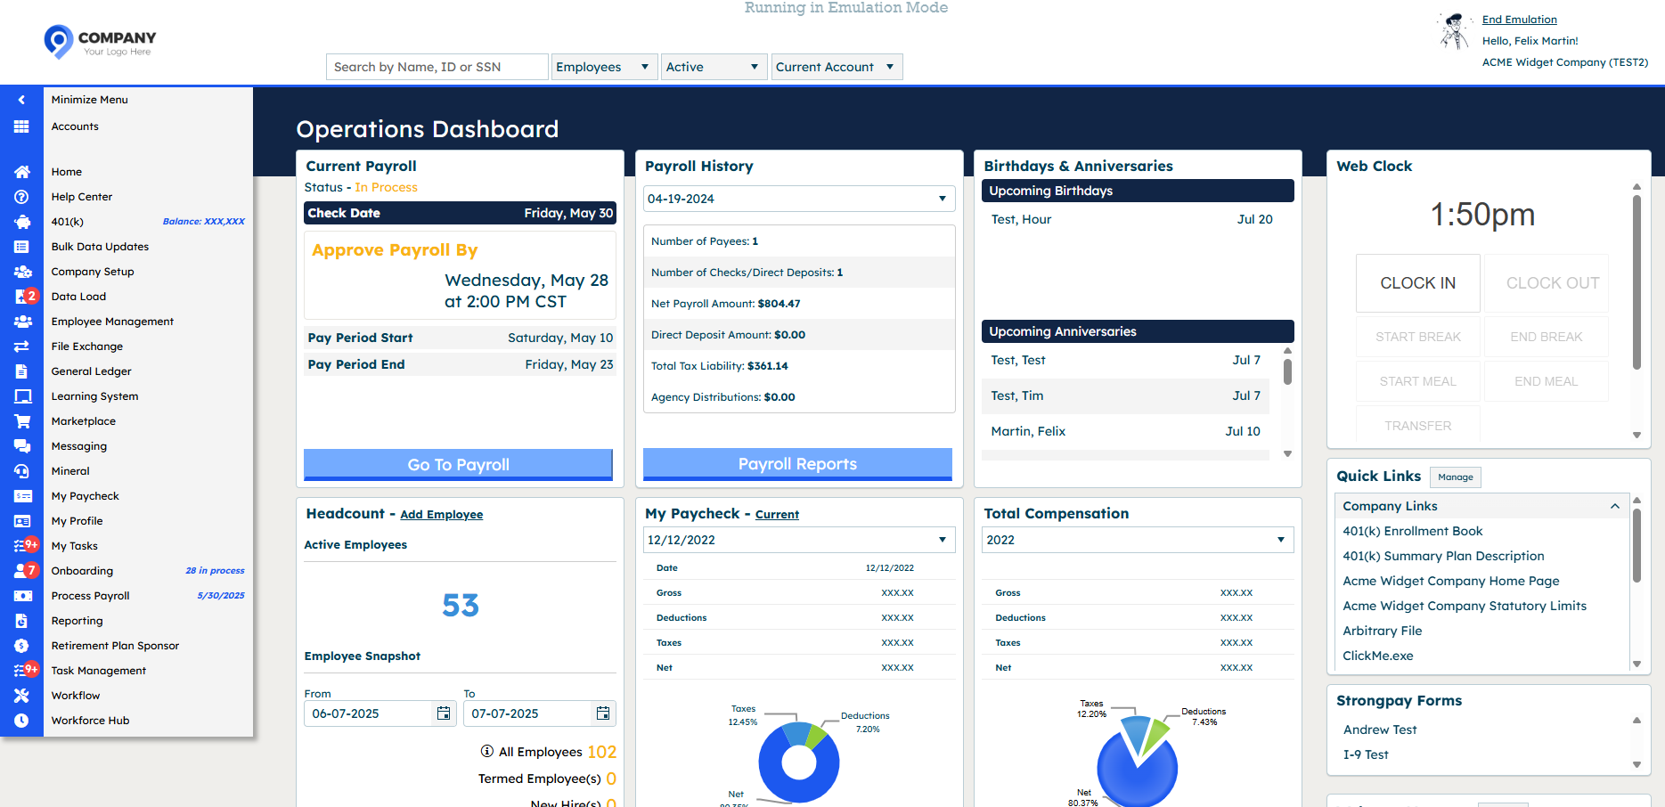Open the Arbitrary File link
This screenshot has height=807, width=1665.
(1383, 631)
